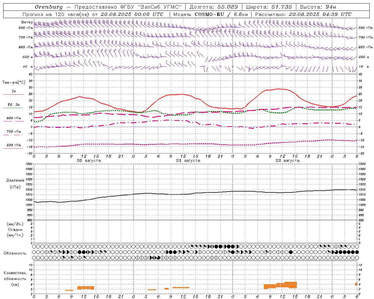
Task: Click the Облачность cloud cover label
Action: pyautogui.click(x=15, y=253)
